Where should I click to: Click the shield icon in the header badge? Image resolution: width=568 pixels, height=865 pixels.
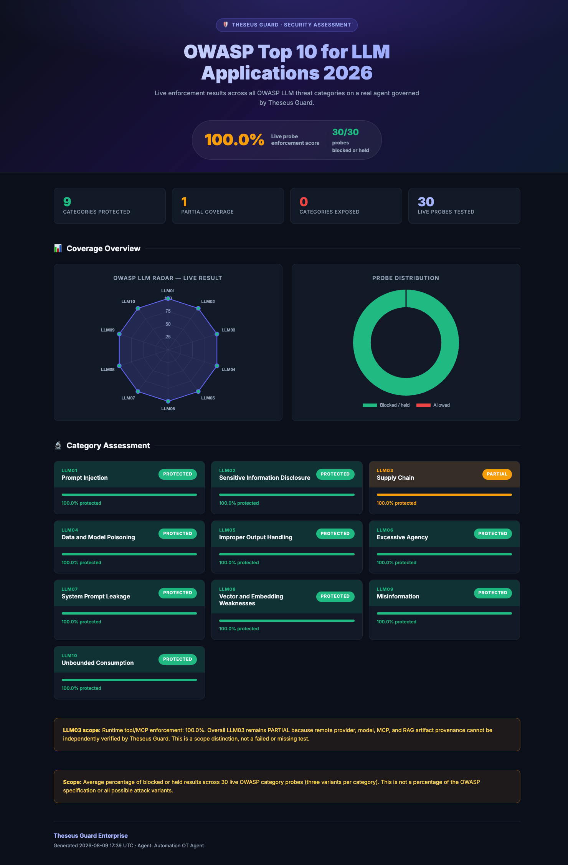226,25
